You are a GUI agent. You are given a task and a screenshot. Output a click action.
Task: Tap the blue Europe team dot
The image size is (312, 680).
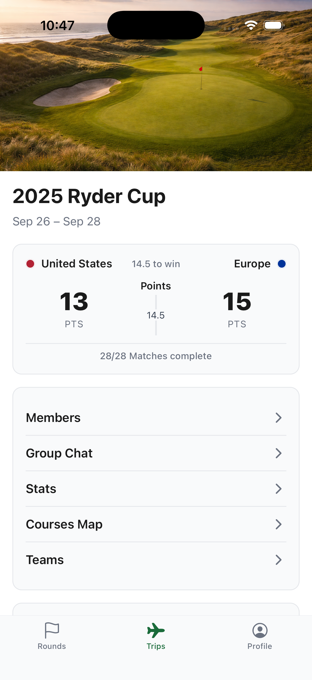(282, 264)
